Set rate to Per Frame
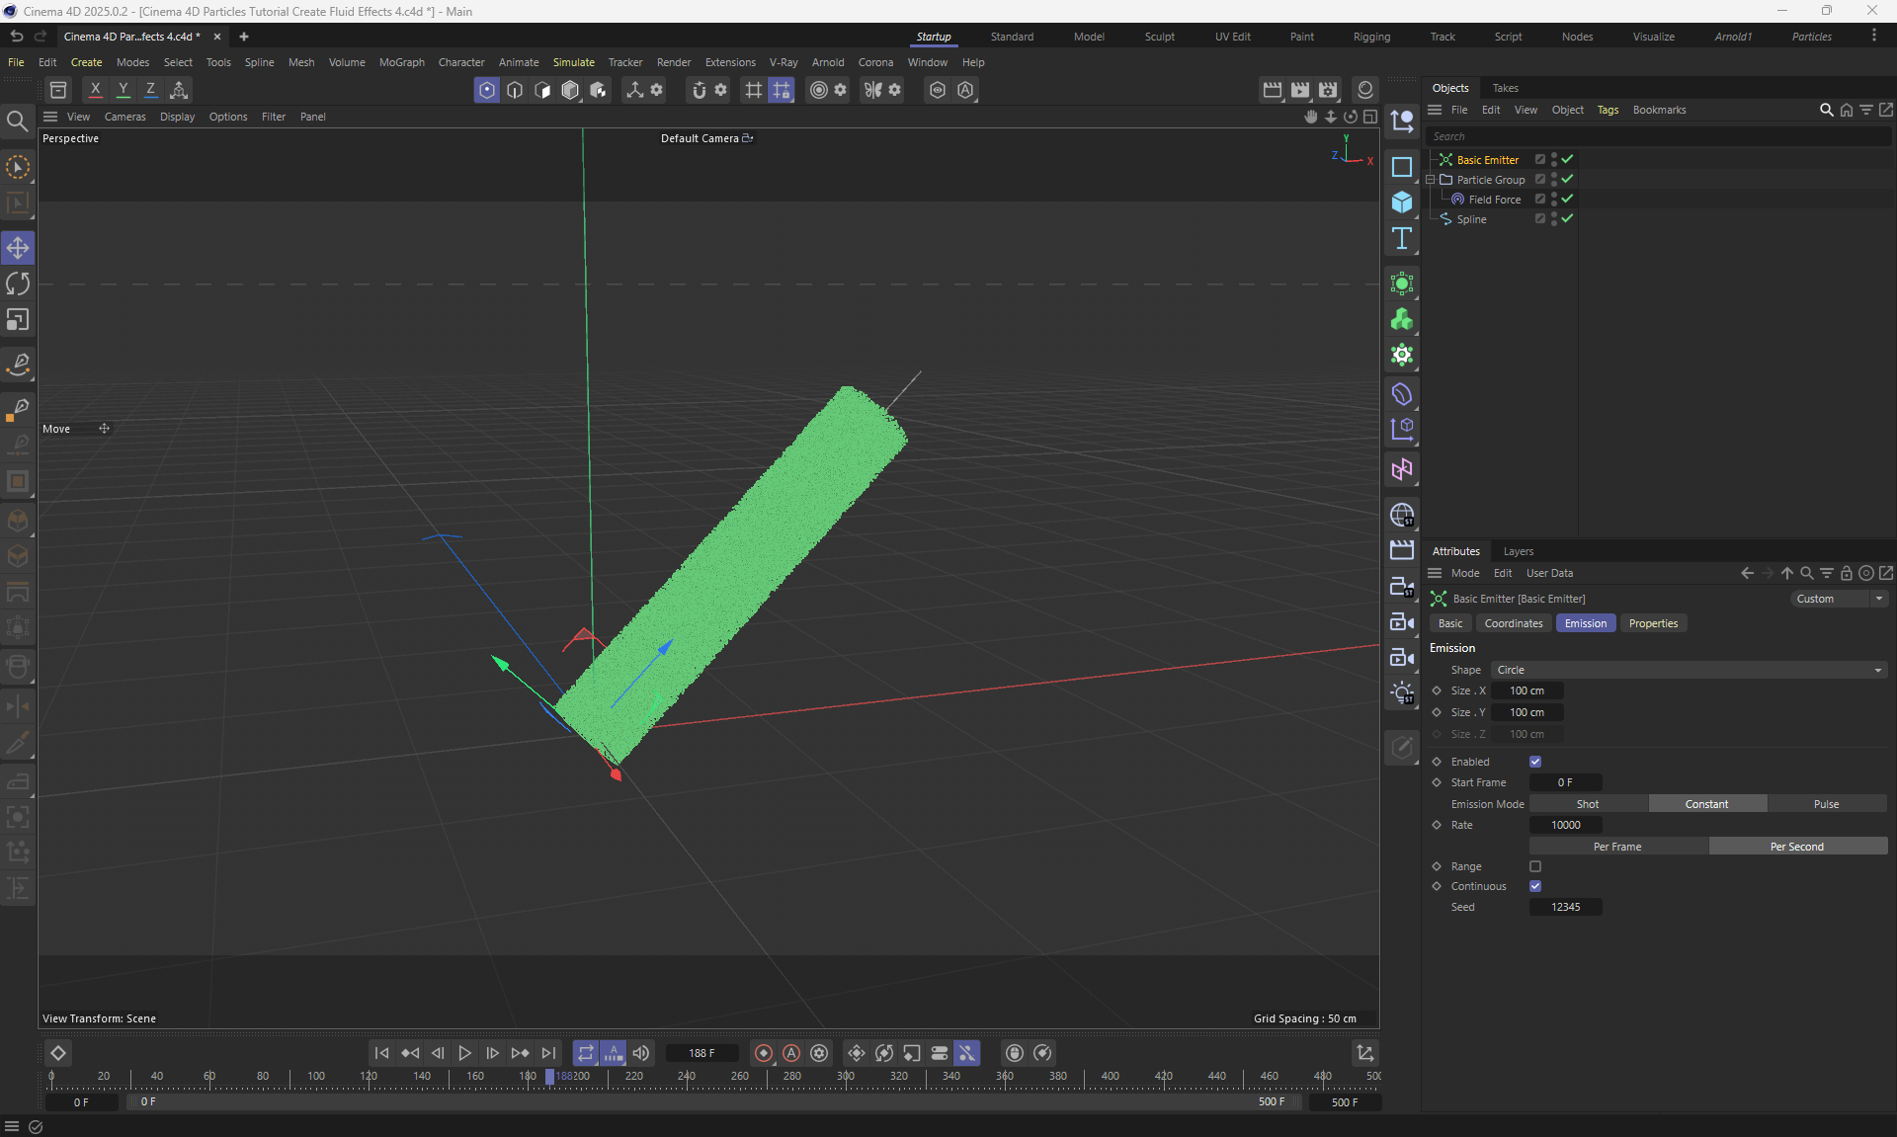 [1616, 847]
